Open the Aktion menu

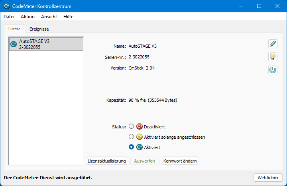[x=28, y=17]
